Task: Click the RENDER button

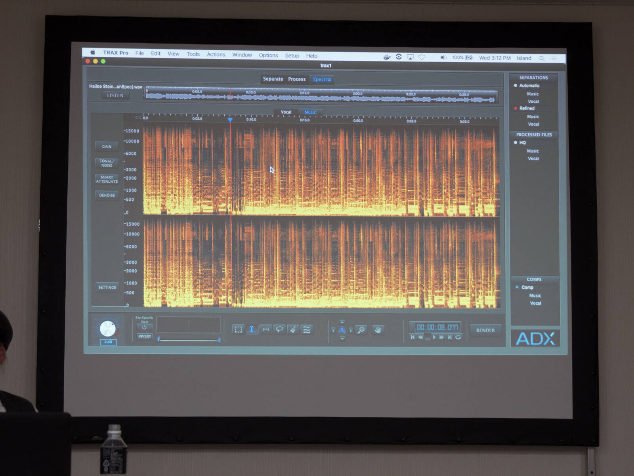Action: [x=485, y=330]
